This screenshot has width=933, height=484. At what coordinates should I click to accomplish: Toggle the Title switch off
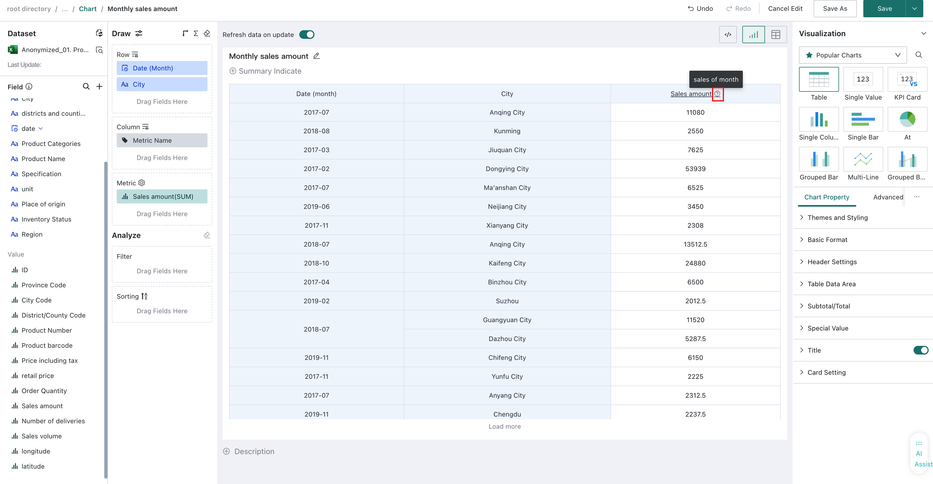(x=920, y=350)
